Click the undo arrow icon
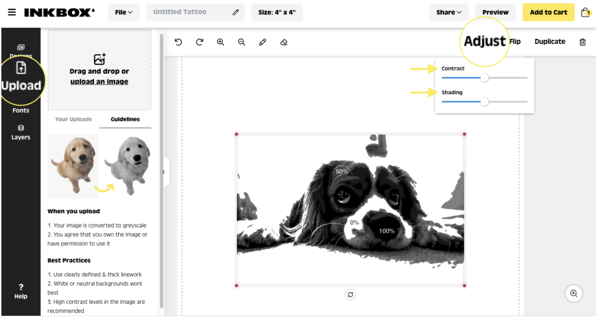 (178, 42)
